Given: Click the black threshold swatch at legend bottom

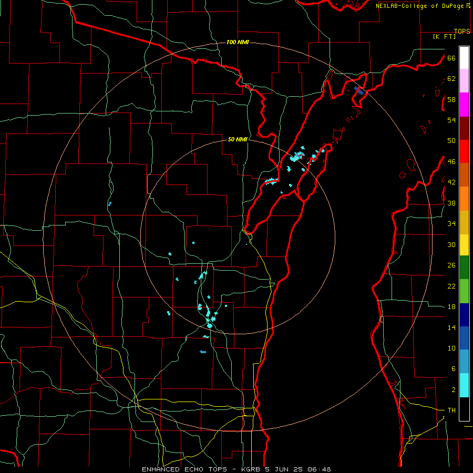Looking at the screenshot, I should coord(464,409).
